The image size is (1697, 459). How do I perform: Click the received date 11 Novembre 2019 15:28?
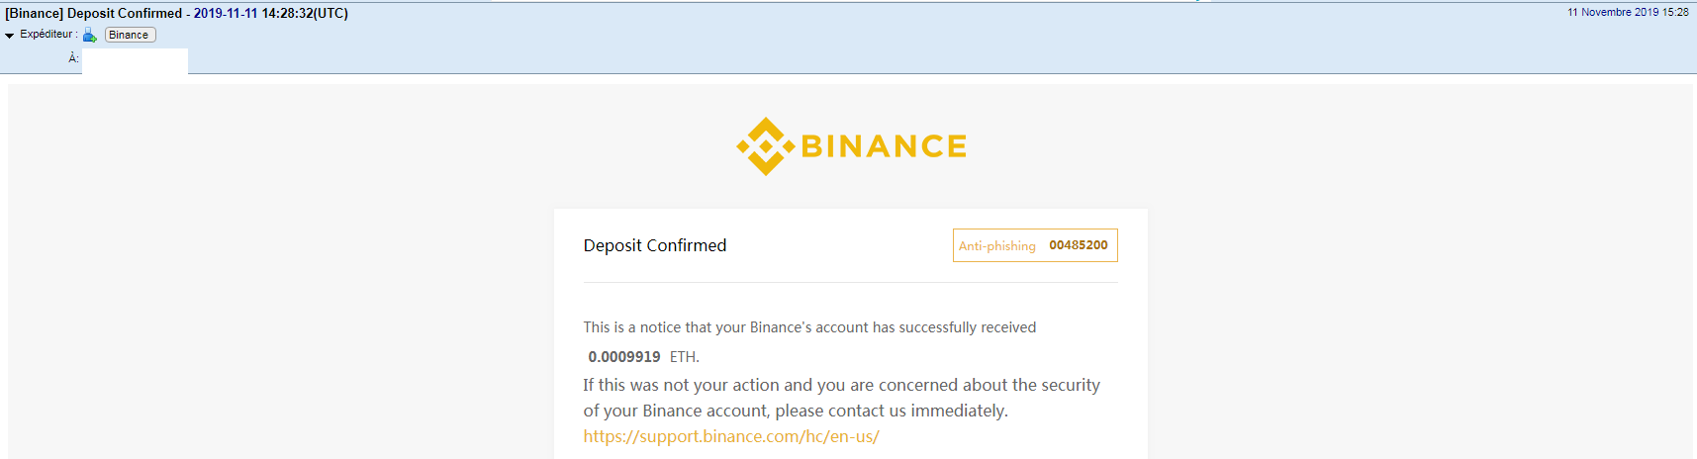pyautogui.click(x=1628, y=13)
